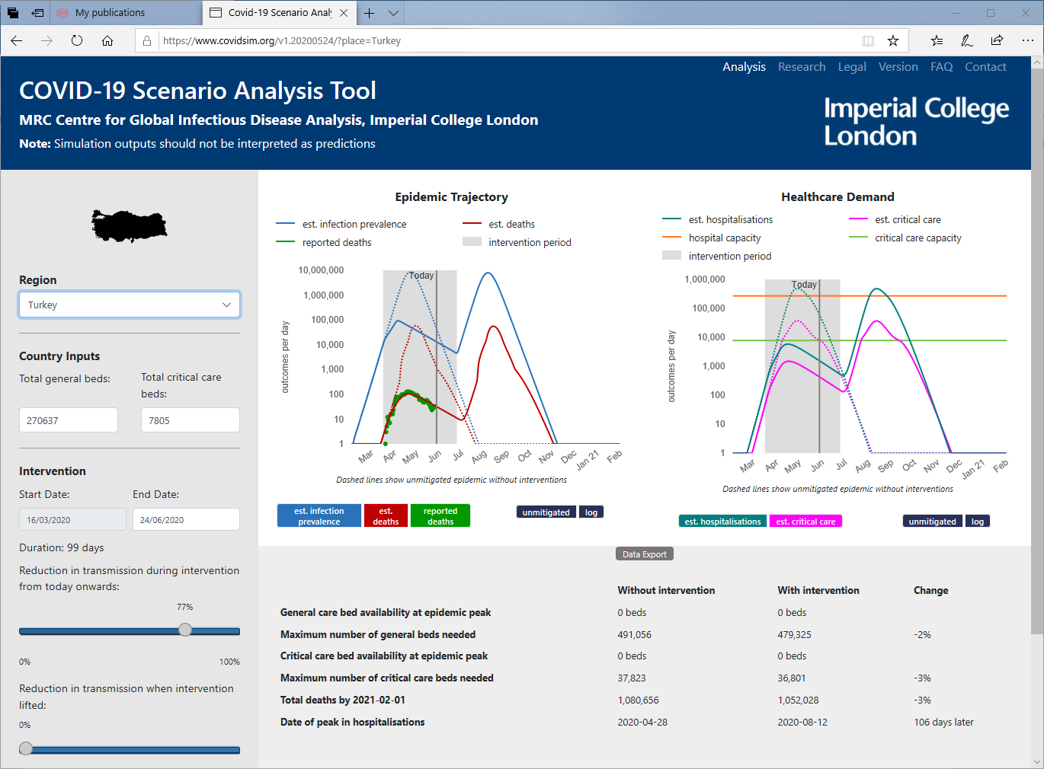Open the Region dropdown showing Turkey

(x=130, y=305)
